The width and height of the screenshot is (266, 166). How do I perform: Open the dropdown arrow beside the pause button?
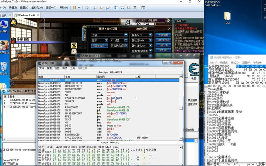[x=79, y=8]
